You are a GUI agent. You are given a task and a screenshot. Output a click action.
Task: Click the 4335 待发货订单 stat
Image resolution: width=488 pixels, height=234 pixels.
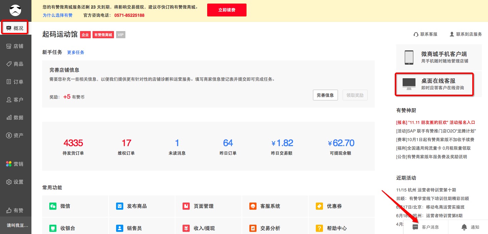(73, 147)
